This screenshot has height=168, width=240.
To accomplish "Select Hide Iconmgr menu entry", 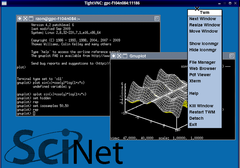I will [205, 50].
